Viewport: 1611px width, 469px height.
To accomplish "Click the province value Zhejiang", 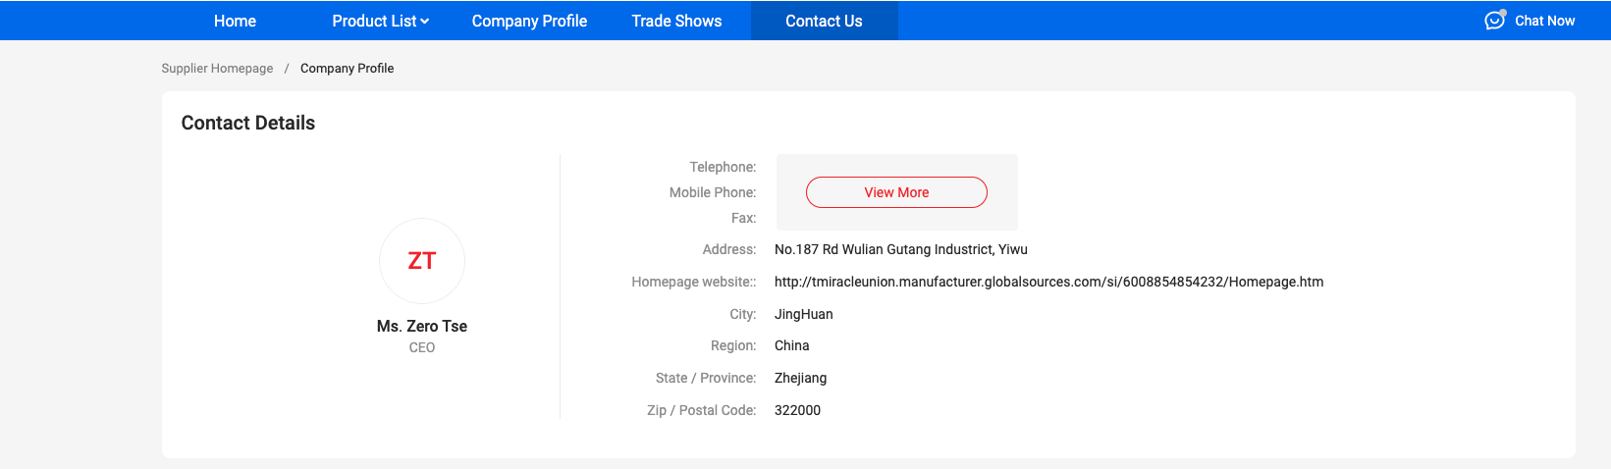I will (x=800, y=378).
